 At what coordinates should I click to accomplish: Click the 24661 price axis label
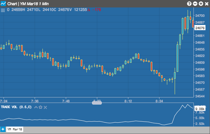[x=200, y=36]
